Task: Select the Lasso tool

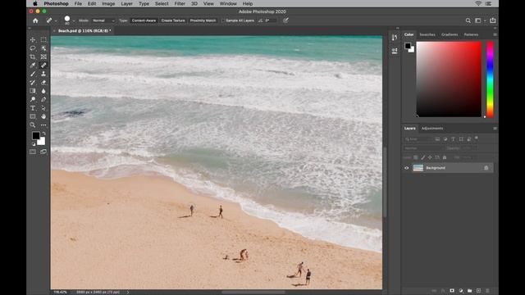Action: pyautogui.click(x=33, y=48)
